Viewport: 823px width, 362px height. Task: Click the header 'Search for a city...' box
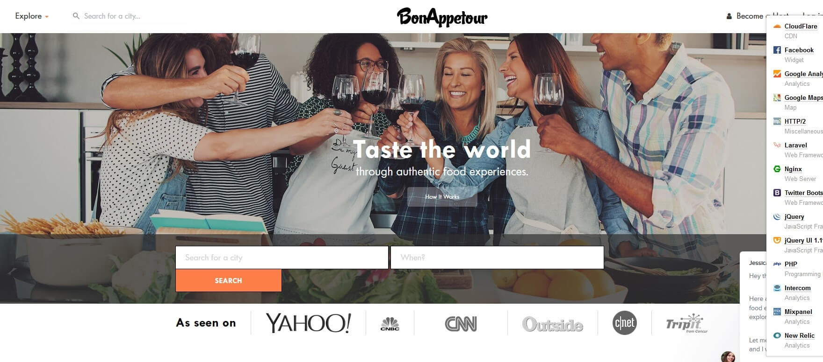pyautogui.click(x=129, y=16)
